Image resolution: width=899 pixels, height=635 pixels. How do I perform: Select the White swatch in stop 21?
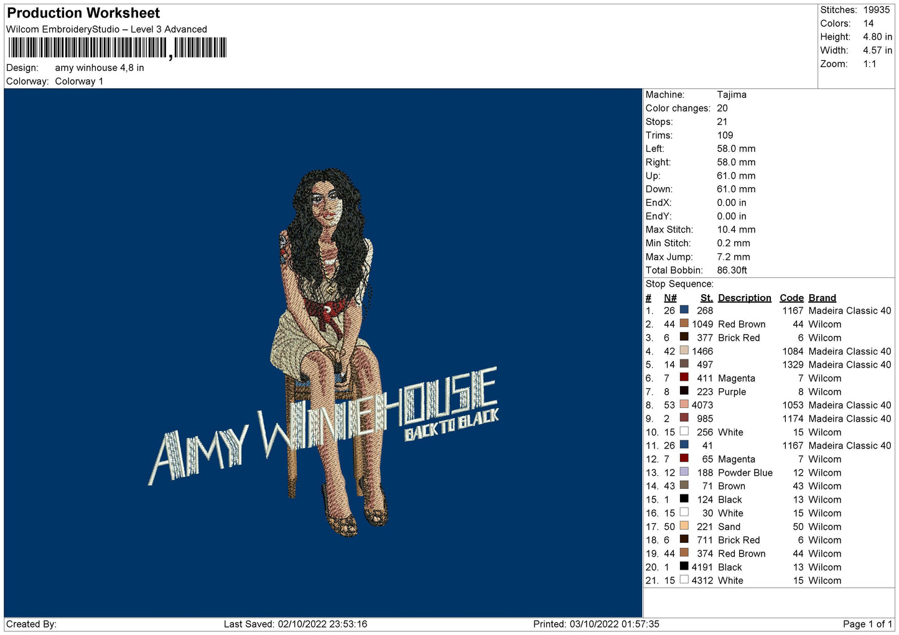[684, 580]
